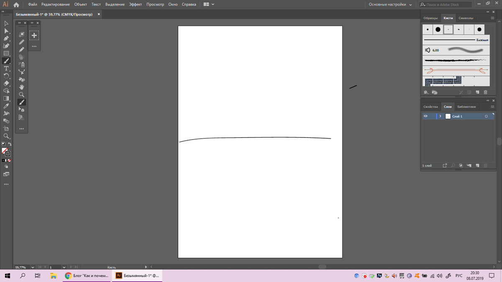Click the stroke color box
The height and width of the screenshot is (282, 502).
click(8, 154)
